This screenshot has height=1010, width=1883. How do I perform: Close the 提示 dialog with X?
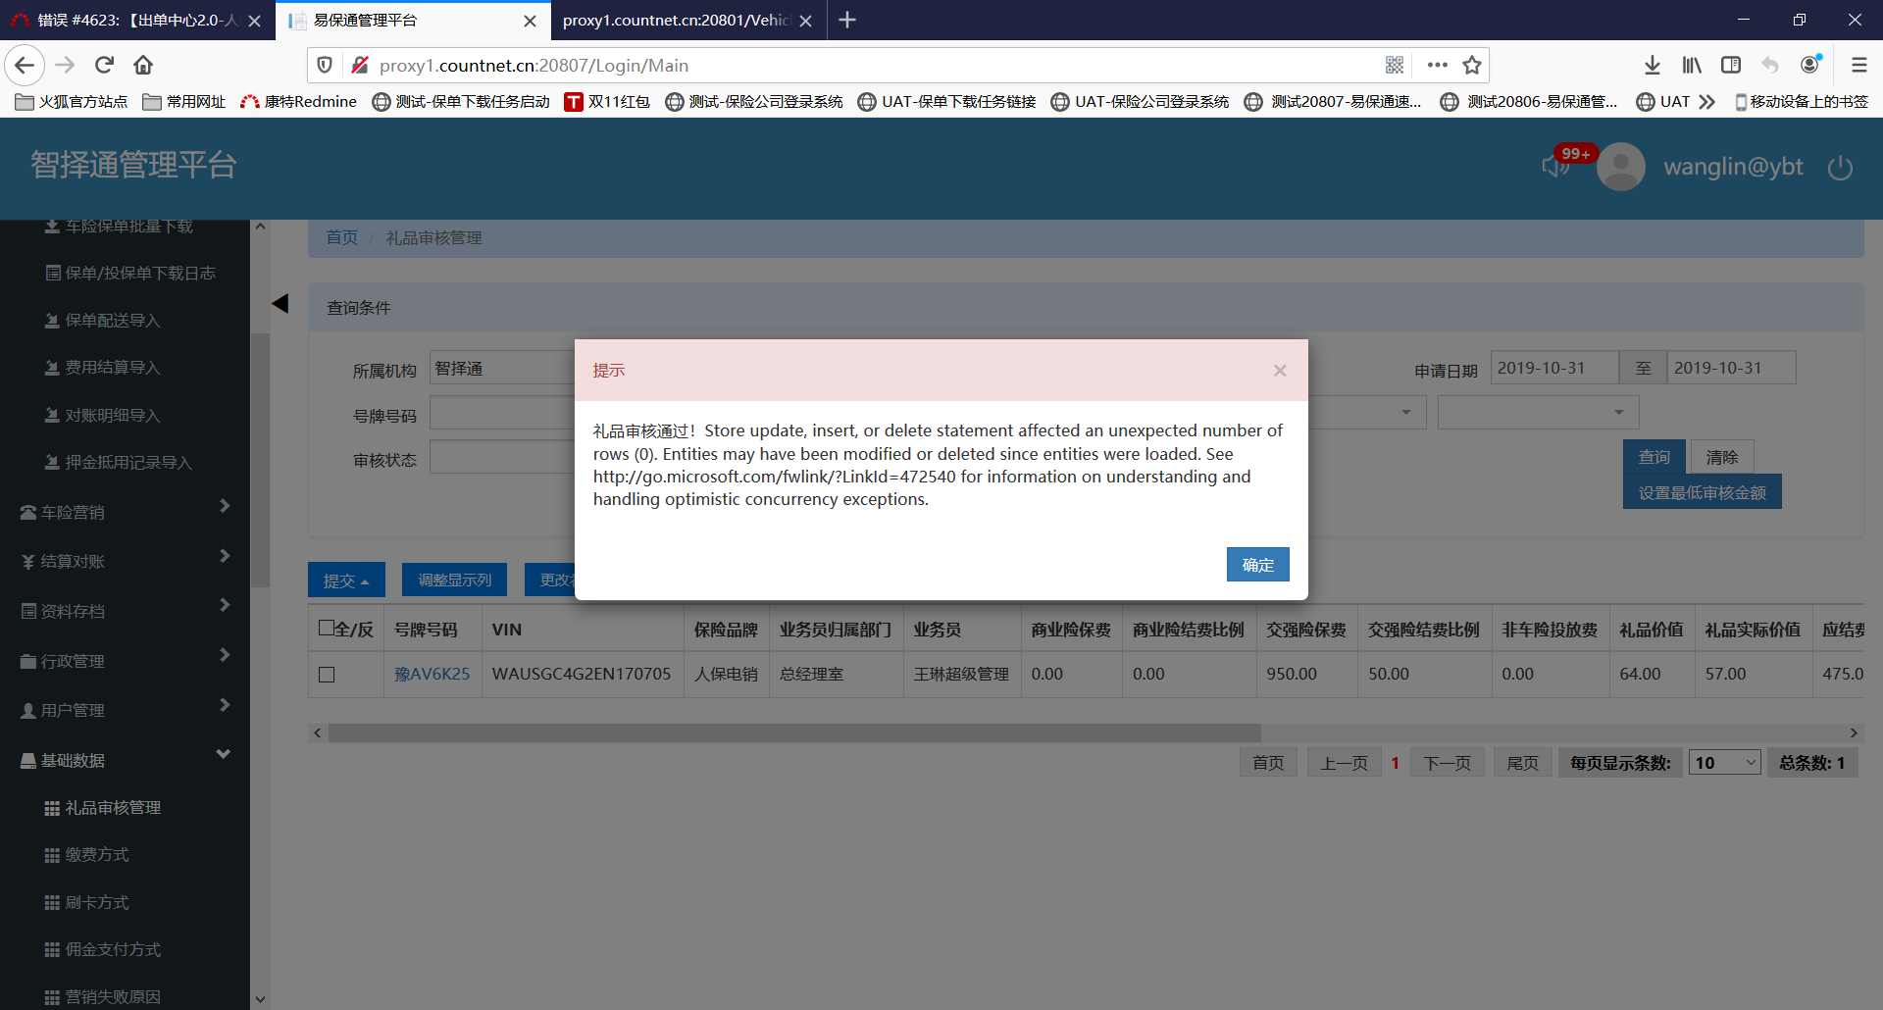(x=1280, y=371)
